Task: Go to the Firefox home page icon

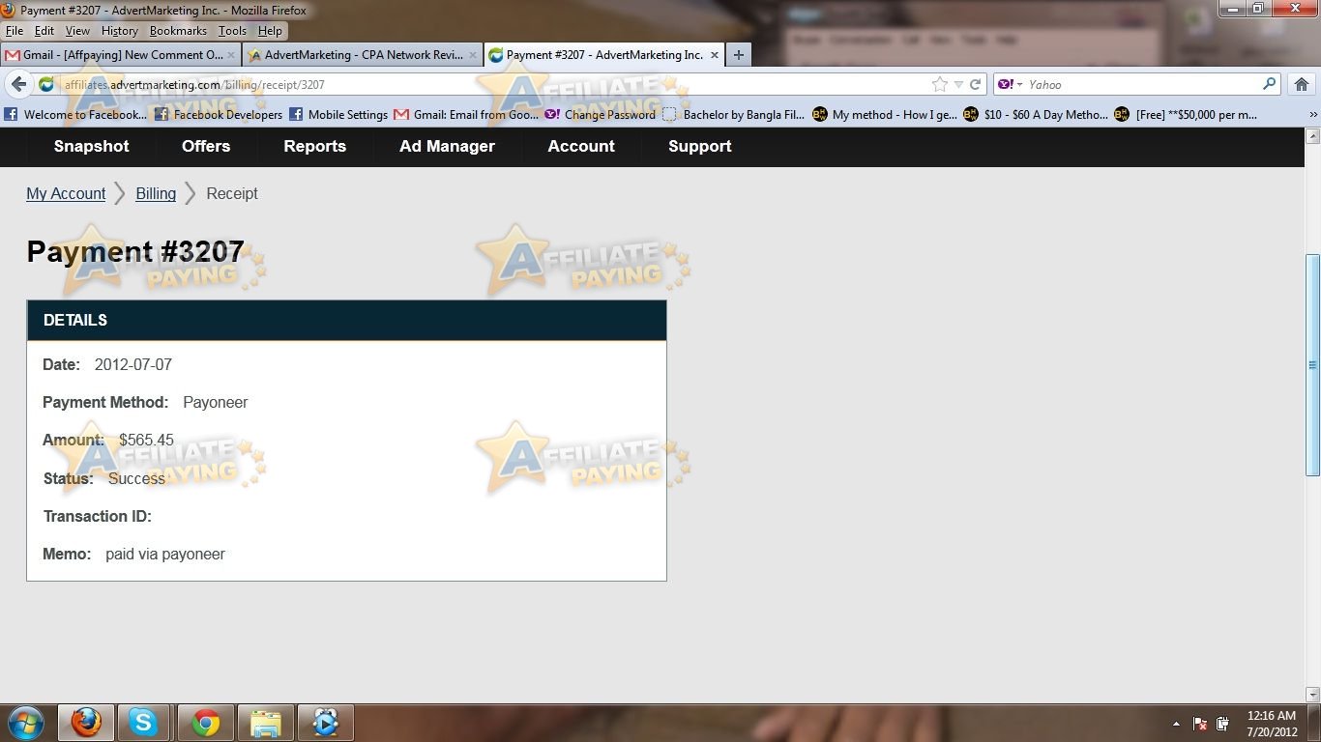Action: [x=1302, y=84]
